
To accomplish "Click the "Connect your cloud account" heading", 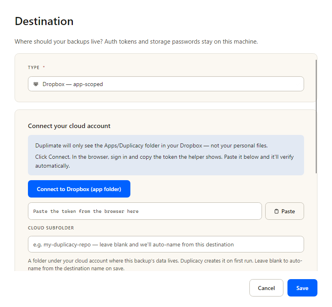I will [x=69, y=126].
